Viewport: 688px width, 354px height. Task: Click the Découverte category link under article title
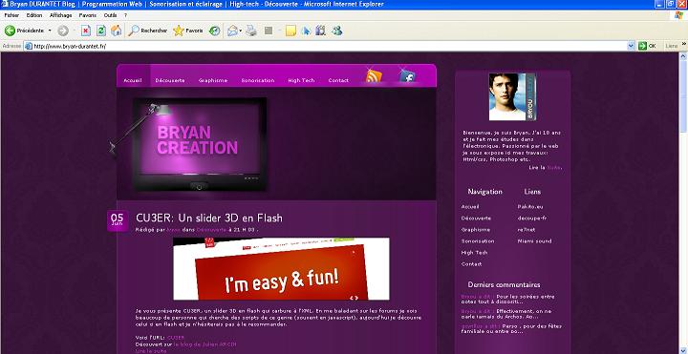[212, 229]
